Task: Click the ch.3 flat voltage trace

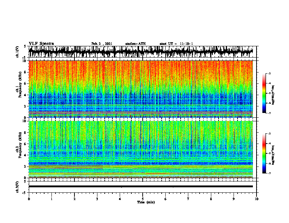Action: (x=141, y=187)
